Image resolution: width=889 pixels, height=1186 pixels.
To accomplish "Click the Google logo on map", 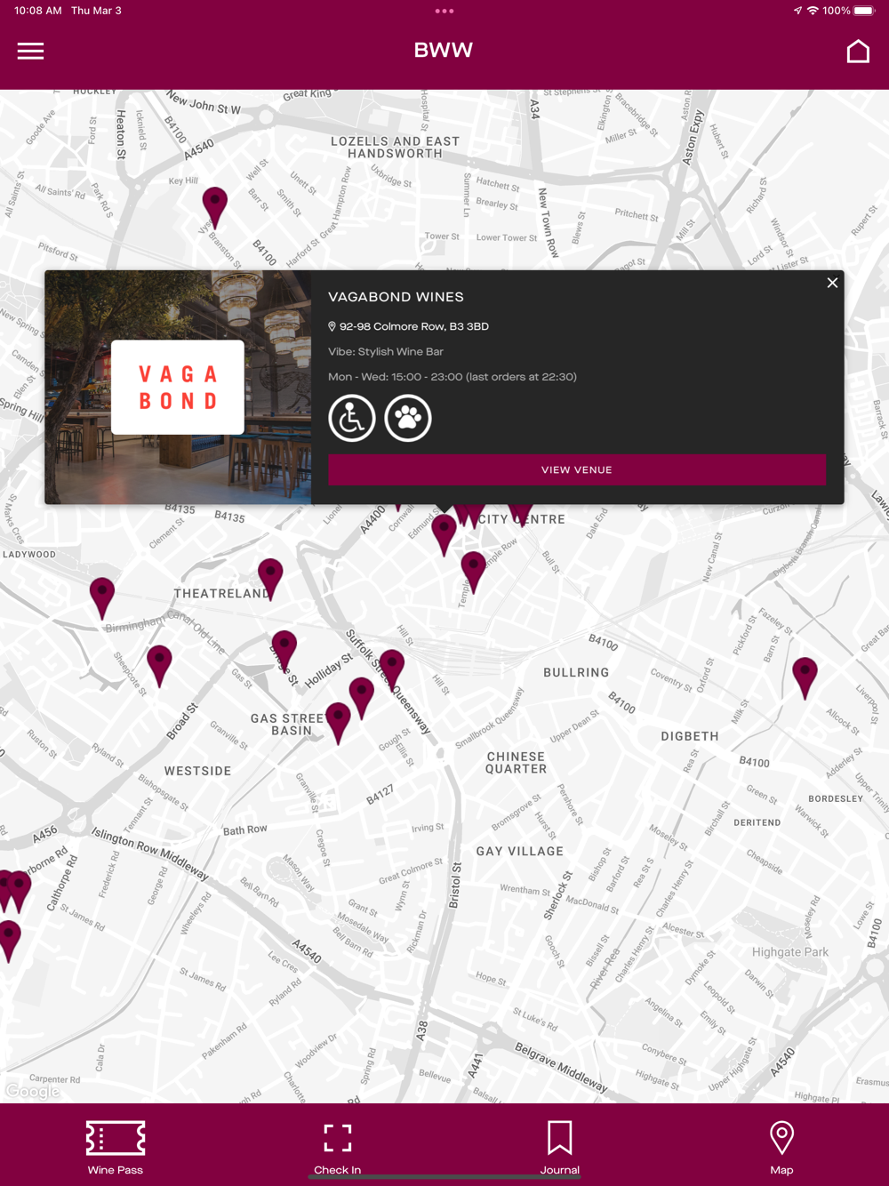I will [33, 1091].
